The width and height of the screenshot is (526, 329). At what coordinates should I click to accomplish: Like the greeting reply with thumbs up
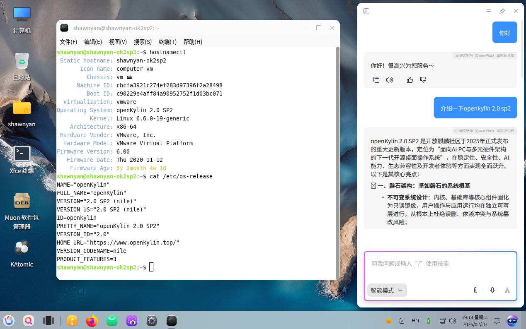click(410, 80)
